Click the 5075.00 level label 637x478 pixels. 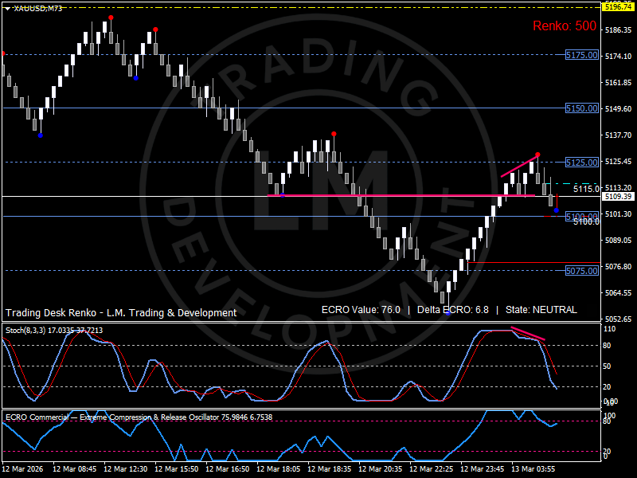(582, 271)
